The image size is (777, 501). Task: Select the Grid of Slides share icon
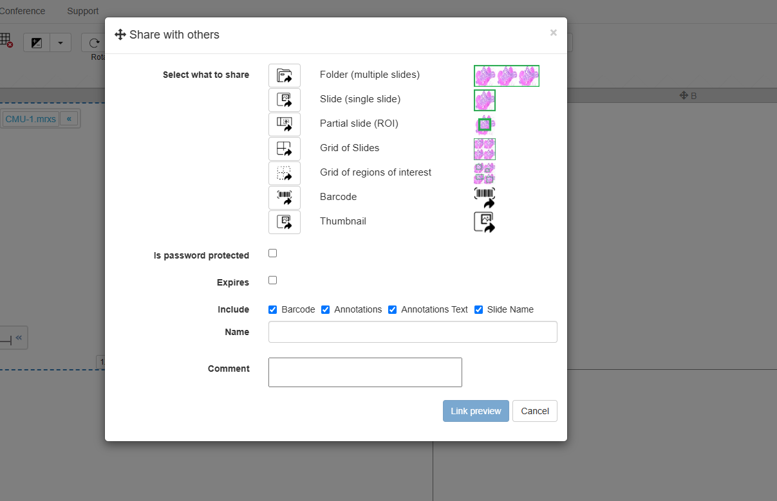284,149
